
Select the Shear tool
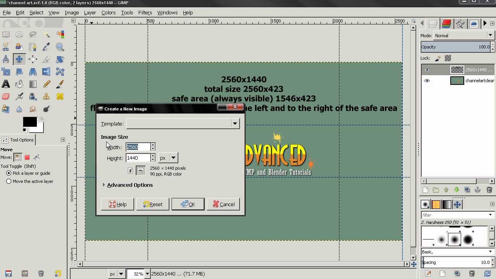pyautogui.click(x=19, y=72)
